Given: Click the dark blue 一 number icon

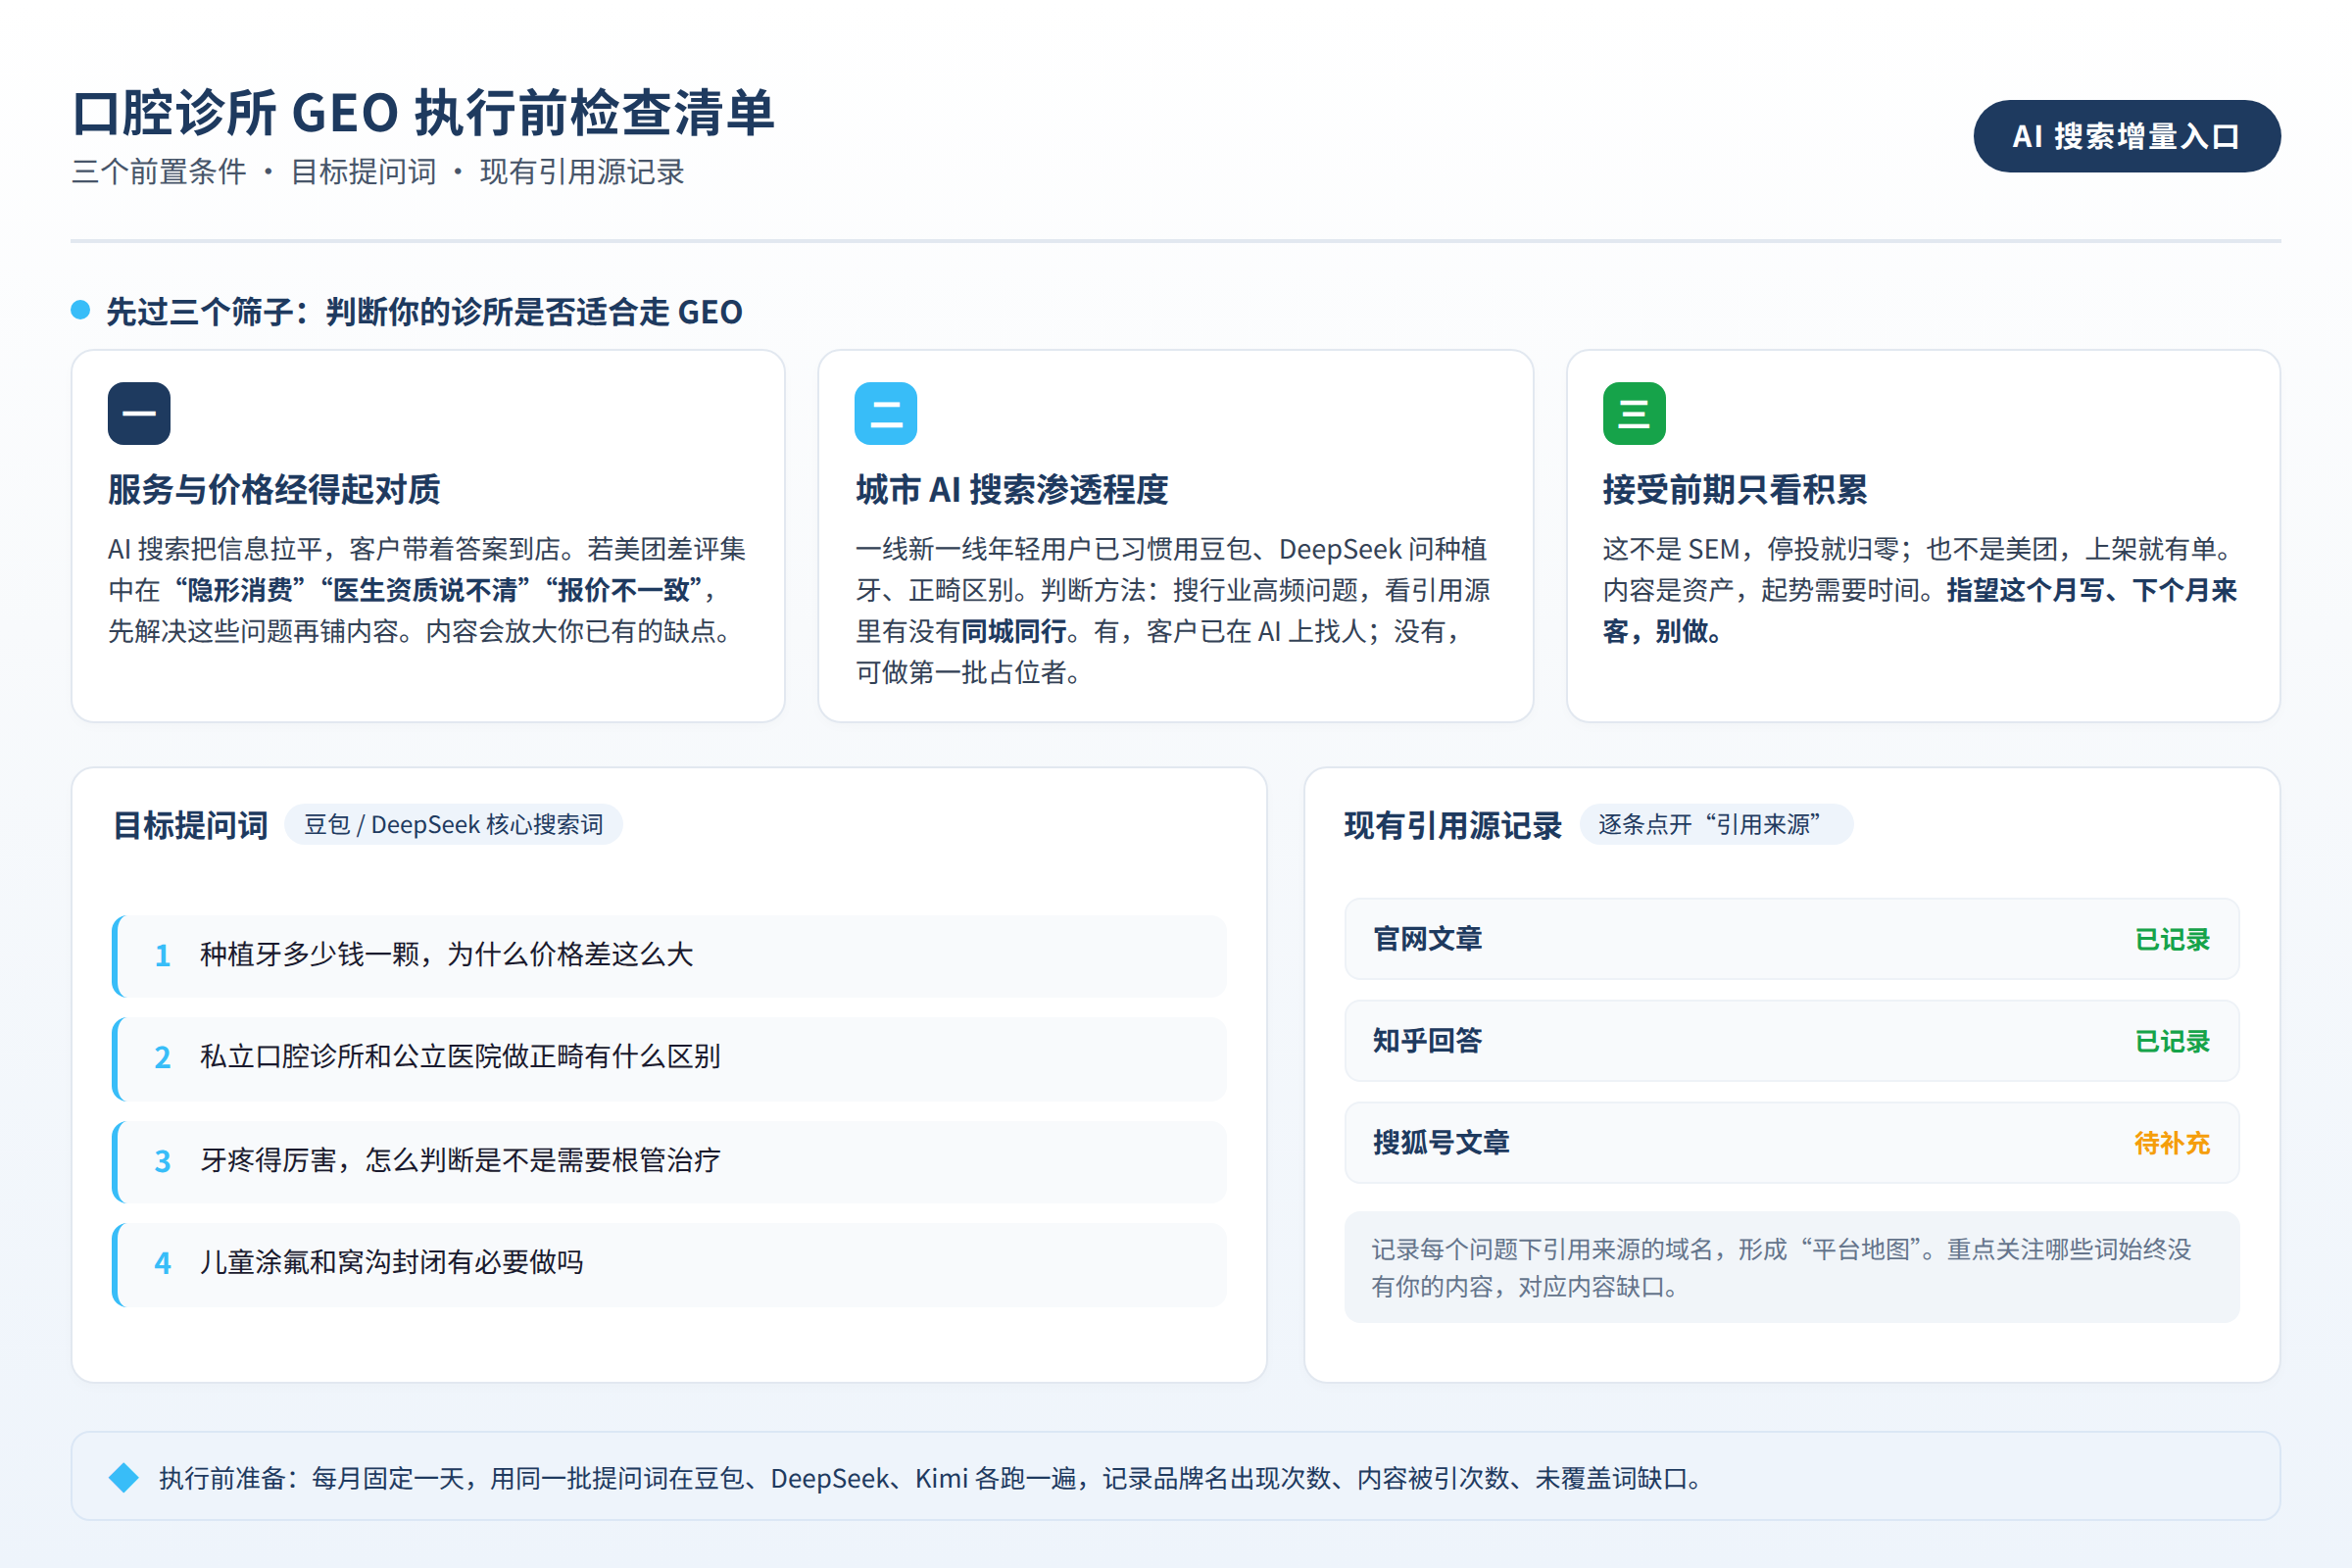Looking at the screenshot, I should (x=139, y=413).
